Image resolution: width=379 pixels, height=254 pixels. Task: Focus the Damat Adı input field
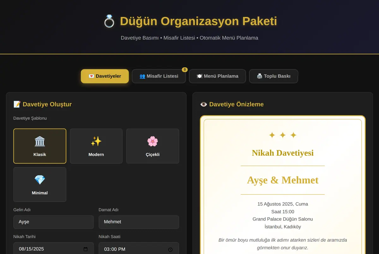tap(139, 222)
